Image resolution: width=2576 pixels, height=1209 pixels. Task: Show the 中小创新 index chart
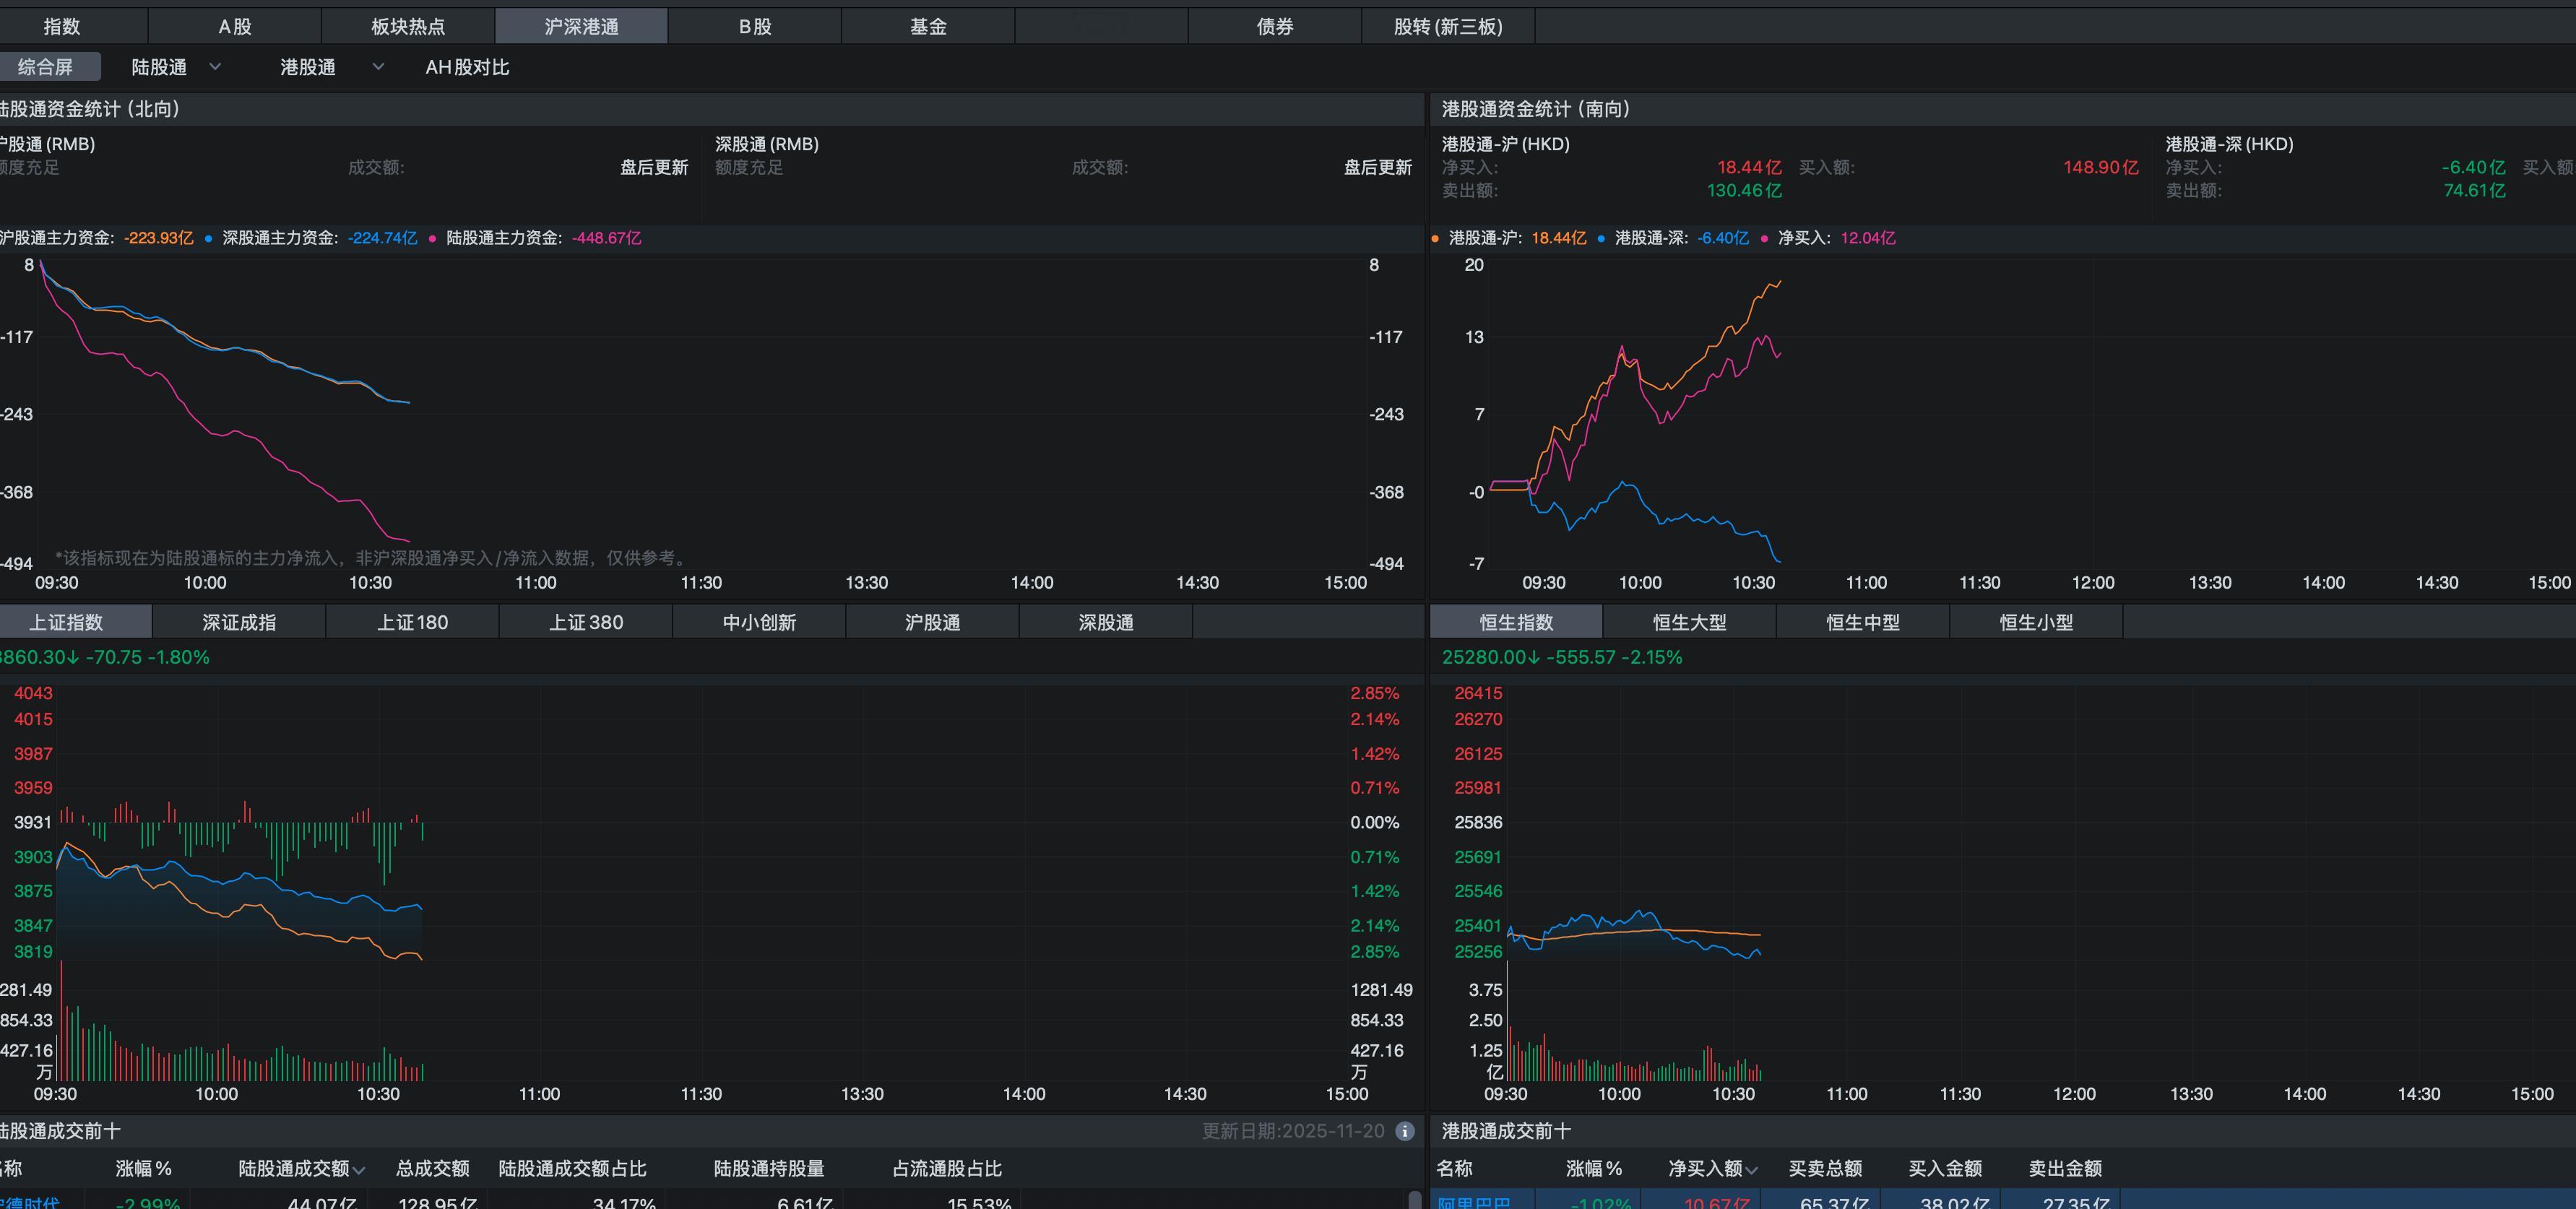(x=759, y=622)
